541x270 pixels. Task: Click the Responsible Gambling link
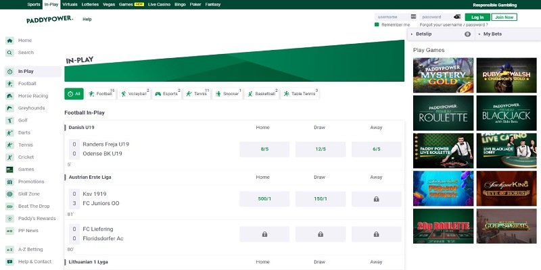point(495,5)
